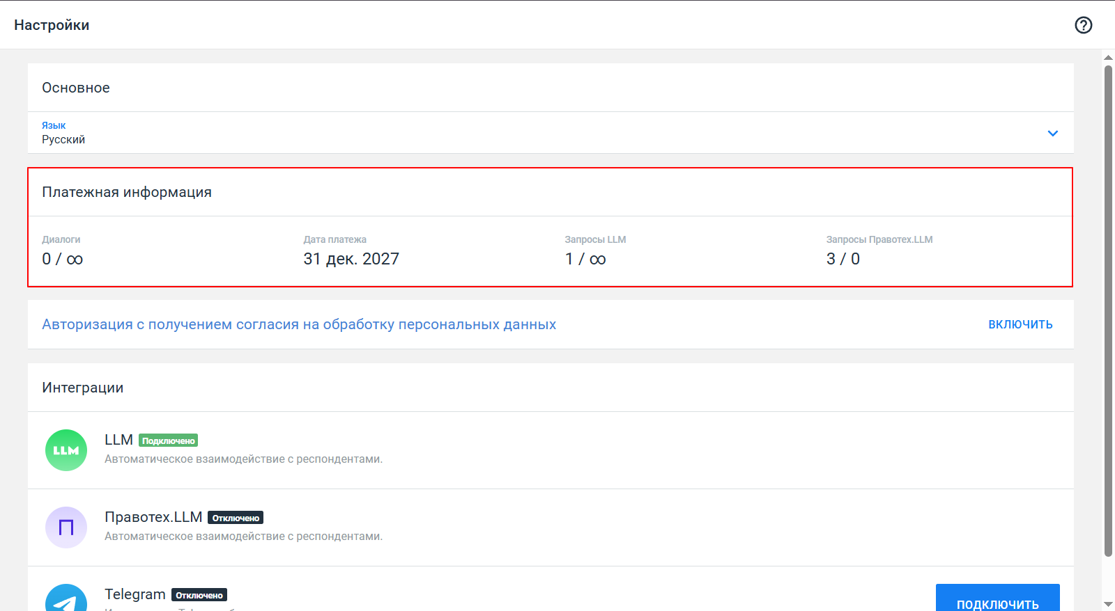Open the Авторизация с получением согласия link
This screenshot has width=1115, height=611.
pos(299,324)
